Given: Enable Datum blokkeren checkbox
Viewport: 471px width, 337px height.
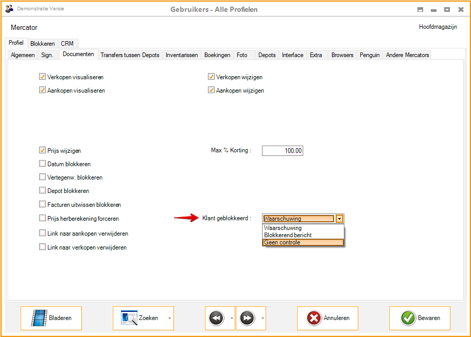Looking at the screenshot, I should click(43, 164).
